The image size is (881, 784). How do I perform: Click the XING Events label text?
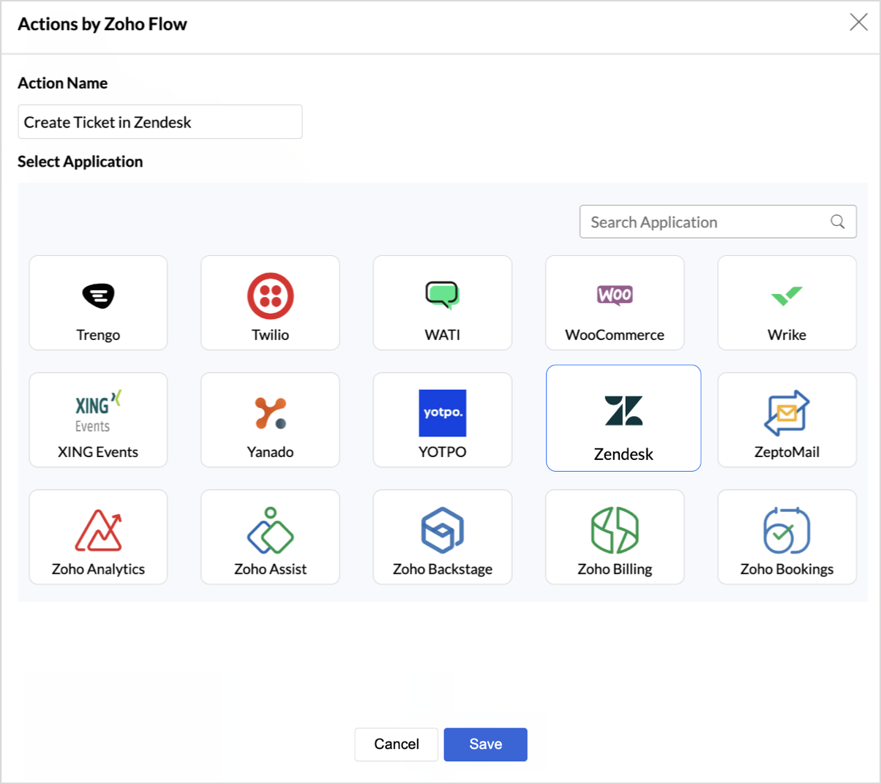coord(98,452)
